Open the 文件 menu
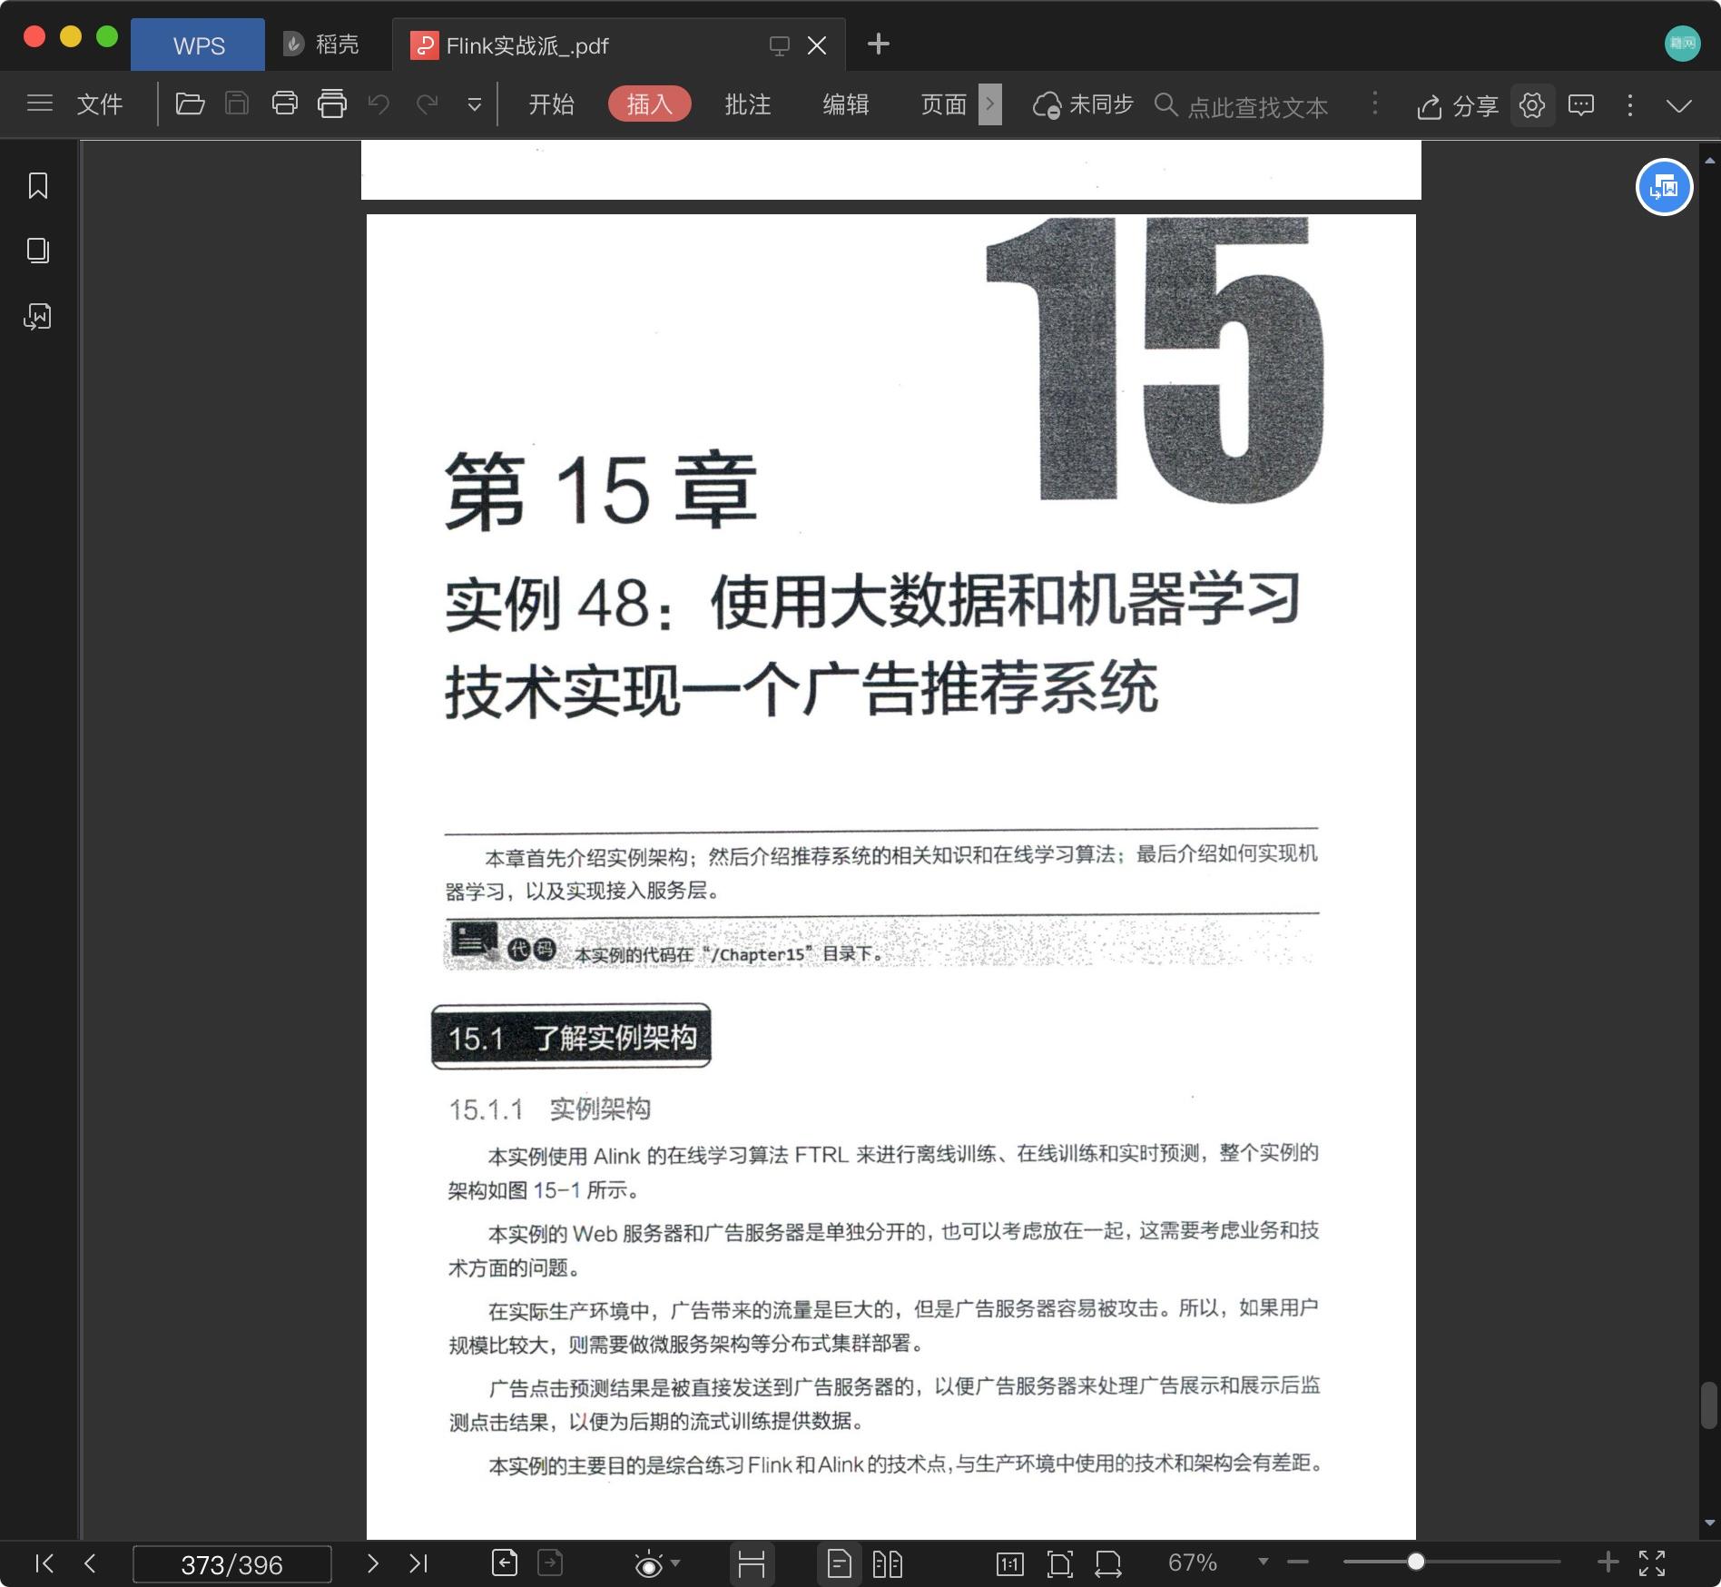 (100, 104)
